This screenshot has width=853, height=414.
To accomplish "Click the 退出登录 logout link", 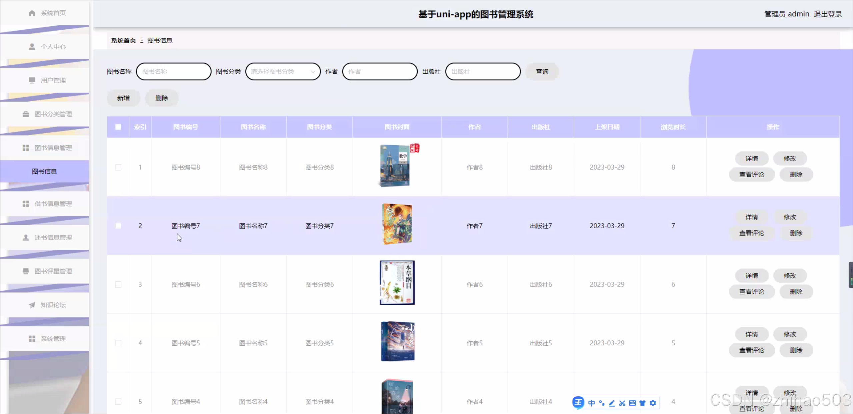I will [x=828, y=14].
